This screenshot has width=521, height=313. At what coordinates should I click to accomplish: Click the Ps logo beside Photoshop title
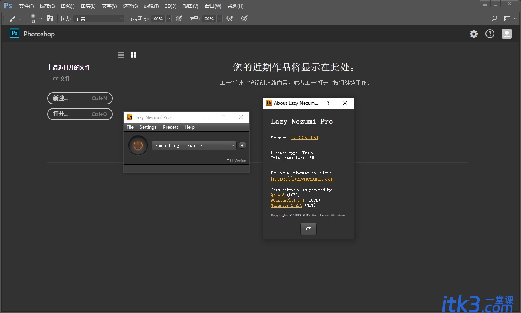pyautogui.click(x=14, y=33)
